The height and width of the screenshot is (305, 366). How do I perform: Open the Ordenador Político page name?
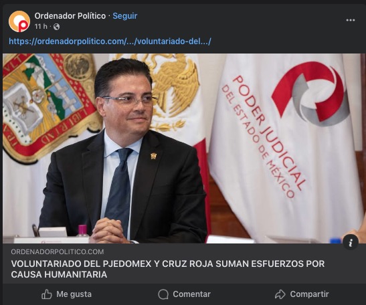click(x=70, y=16)
